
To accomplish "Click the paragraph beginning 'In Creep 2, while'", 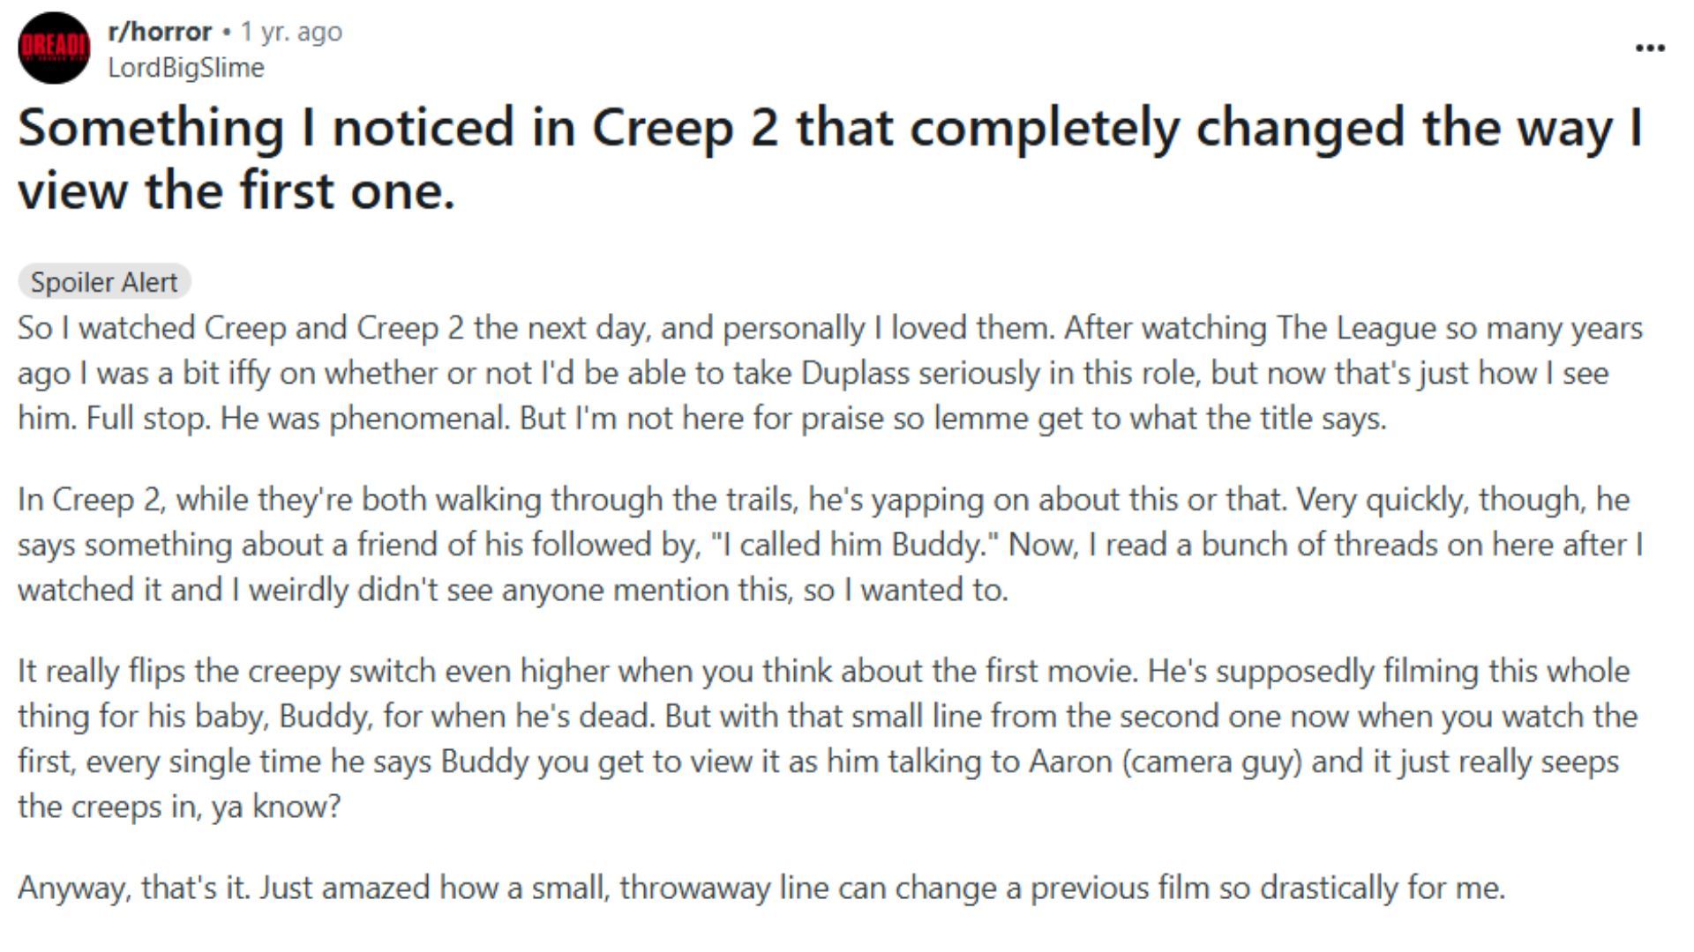I will (x=829, y=544).
